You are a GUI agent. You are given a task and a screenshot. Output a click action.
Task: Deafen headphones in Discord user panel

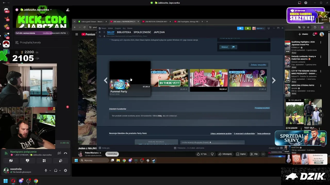tap(56, 170)
